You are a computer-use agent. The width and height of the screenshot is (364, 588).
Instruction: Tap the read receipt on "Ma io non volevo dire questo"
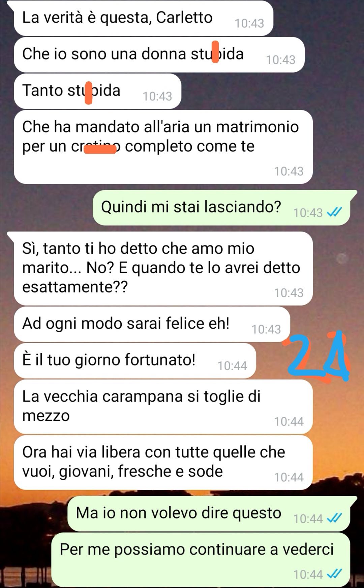point(335,518)
